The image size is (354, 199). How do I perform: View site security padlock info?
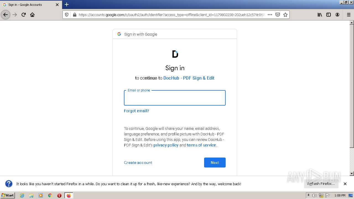tap(74, 15)
